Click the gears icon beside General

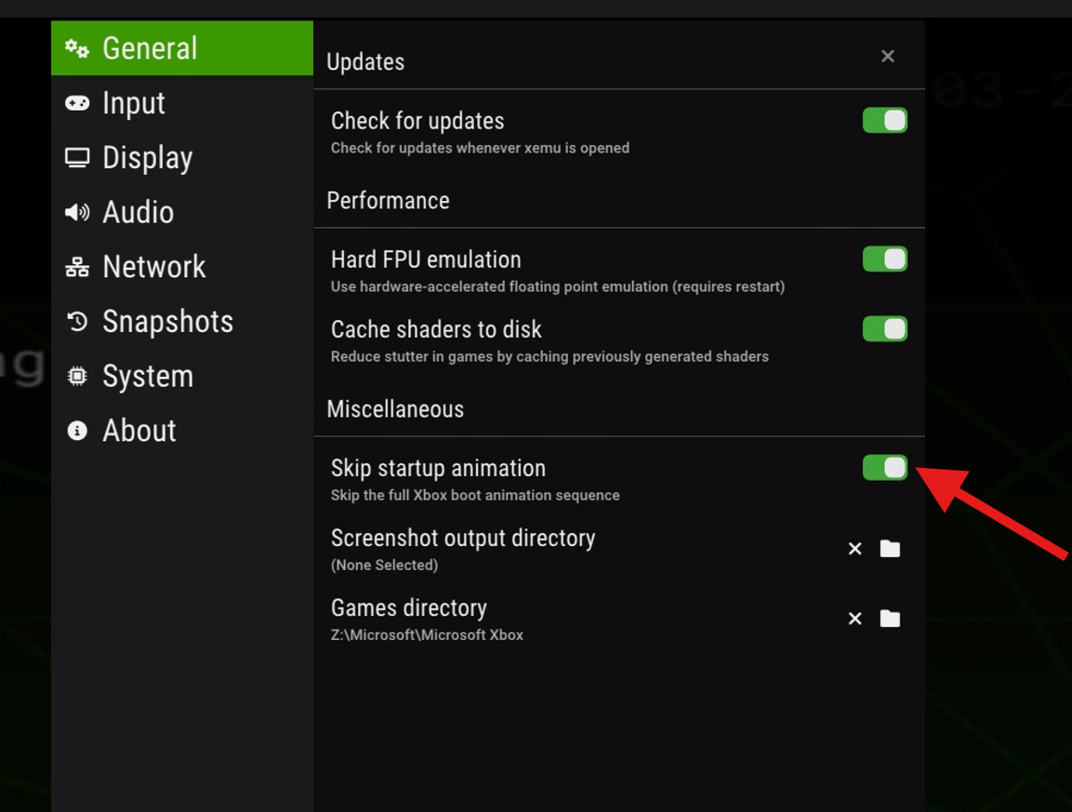(x=77, y=48)
